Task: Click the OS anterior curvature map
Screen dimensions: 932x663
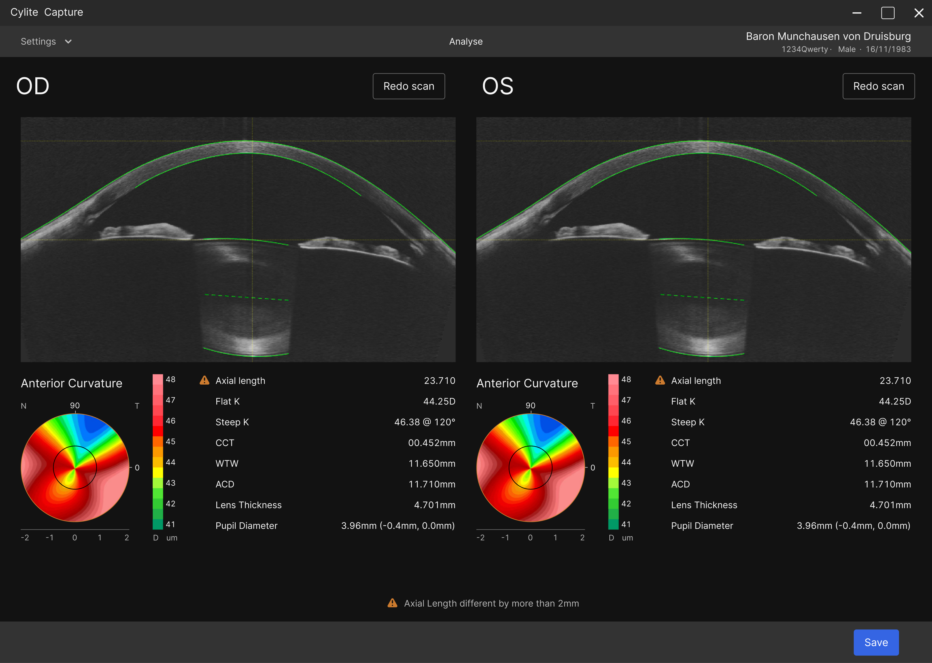Action: coord(531,467)
